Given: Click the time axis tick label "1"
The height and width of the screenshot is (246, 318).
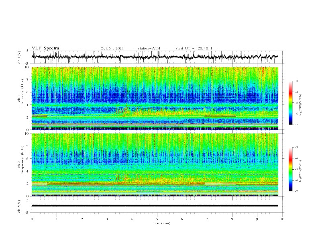Looking at the screenshot, I should click(x=57, y=219).
